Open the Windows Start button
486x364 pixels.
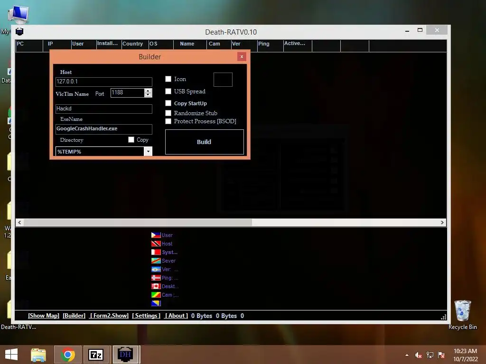pos(11,355)
